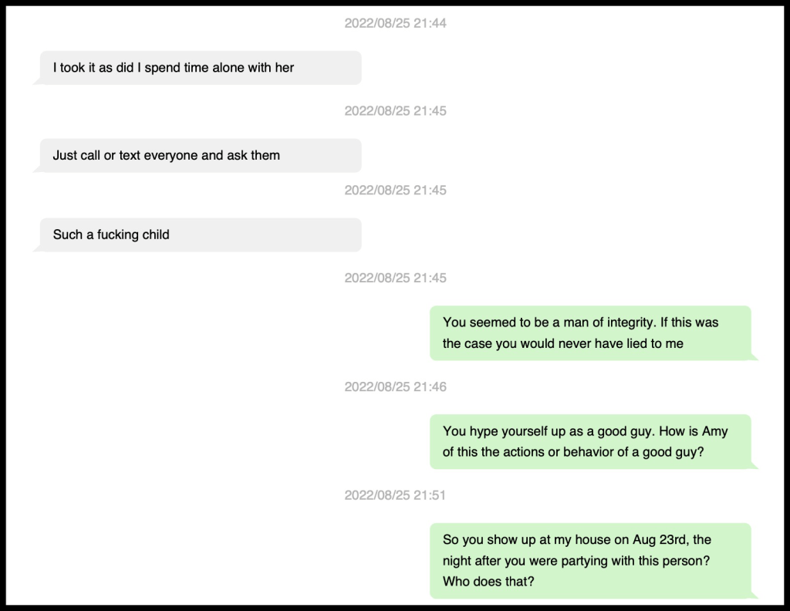Screen dimensions: 790x611
Task: Select the green "You seemed to be a man" bubble
Action: coord(590,333)
